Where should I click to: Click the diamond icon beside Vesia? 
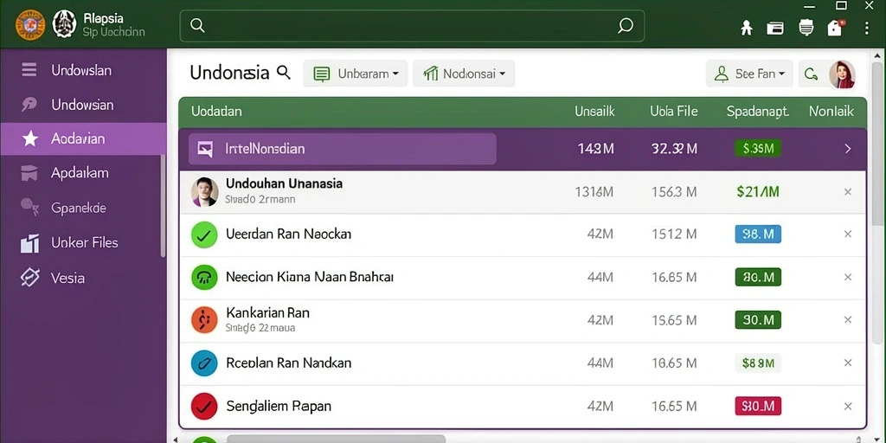click(x=29, y=278)
